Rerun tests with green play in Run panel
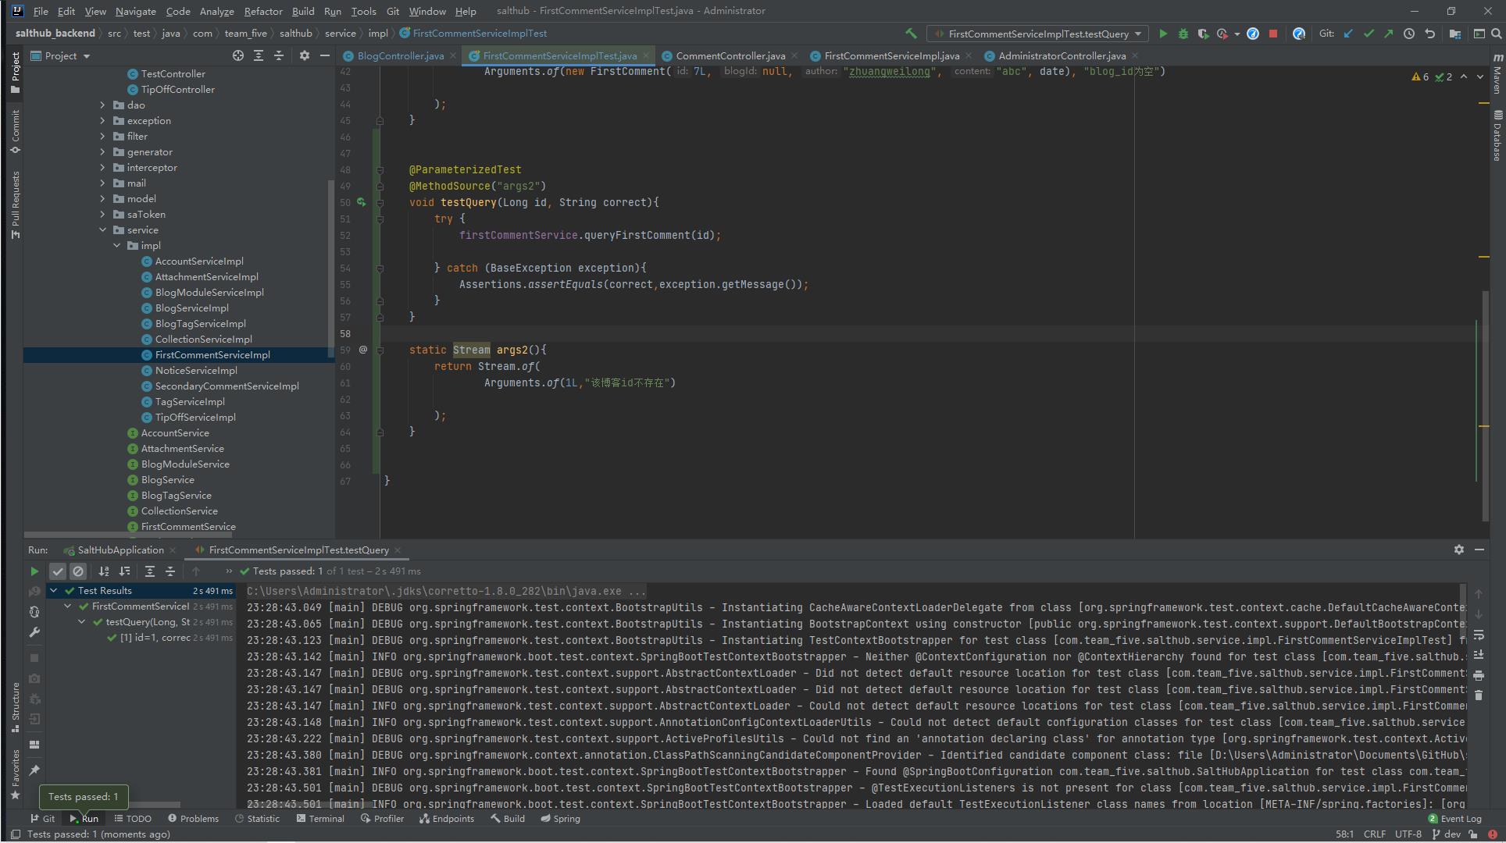The height and width of the screenshot is (843, 1506). coord(34,571)
